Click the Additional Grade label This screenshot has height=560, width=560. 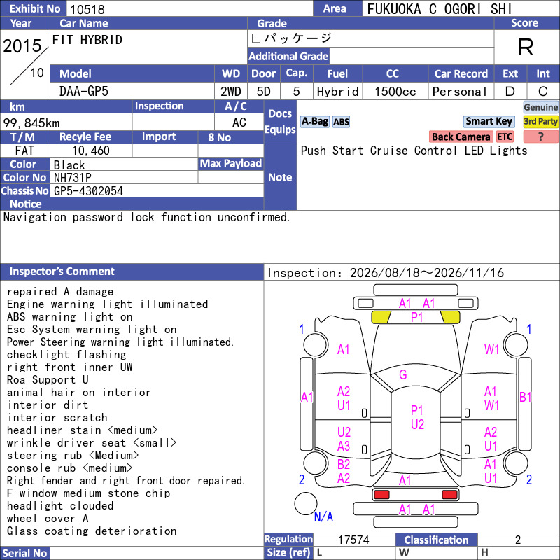pos(288,57)
